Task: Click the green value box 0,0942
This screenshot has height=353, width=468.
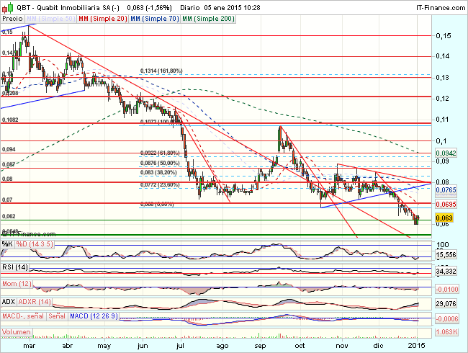Action: [x=446, y=153]
